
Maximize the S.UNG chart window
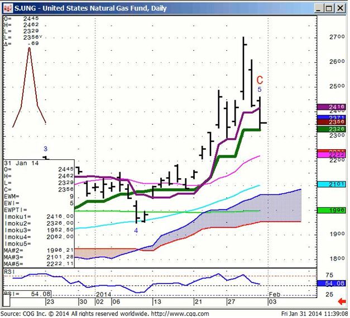329,8
